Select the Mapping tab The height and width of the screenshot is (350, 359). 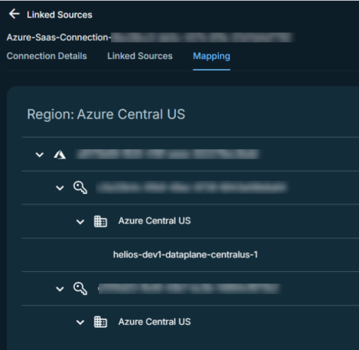[211, 56]
